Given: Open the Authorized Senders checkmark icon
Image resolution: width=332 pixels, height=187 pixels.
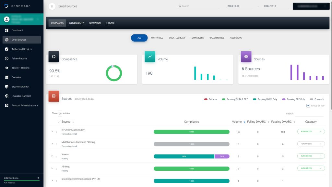Looking at the screenshot, I should coord(7,49).
